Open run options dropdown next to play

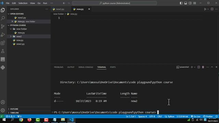click(x=208, y=9)
